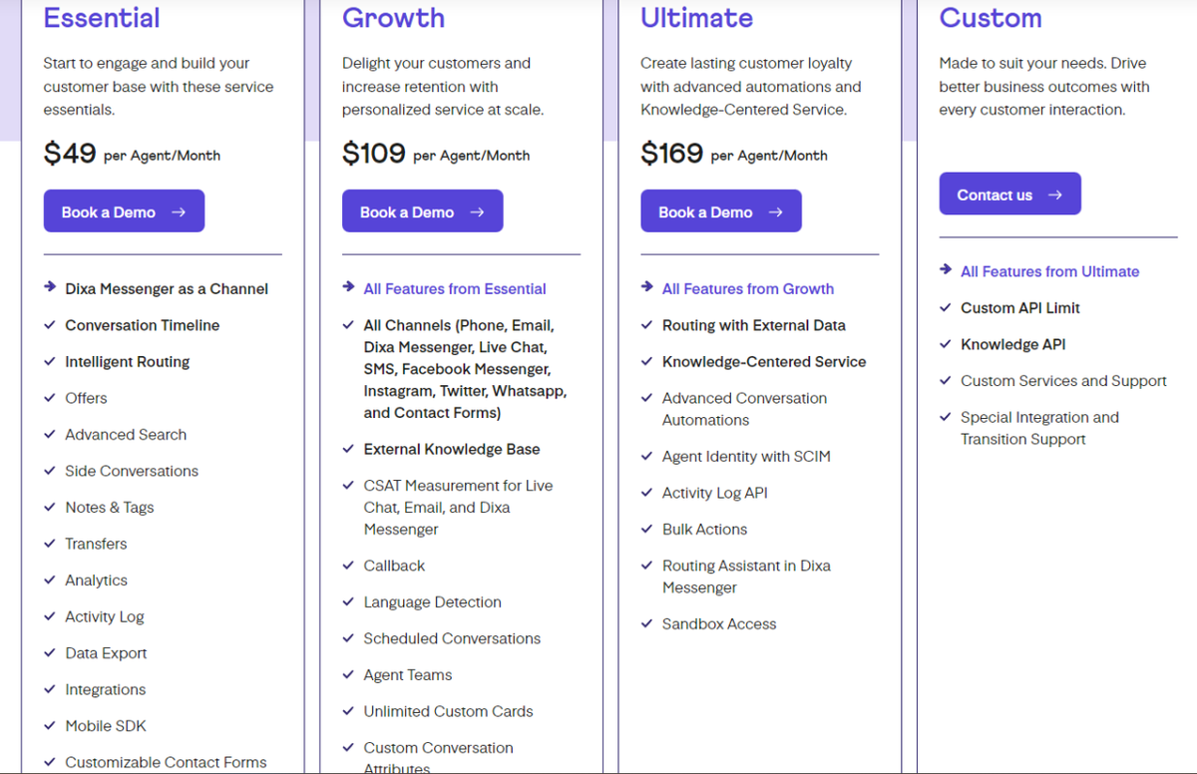Screen dimensions: 1197x774
Task: Click the checkmark next to Knowledge-Centered Service
Action: (646, 361)
